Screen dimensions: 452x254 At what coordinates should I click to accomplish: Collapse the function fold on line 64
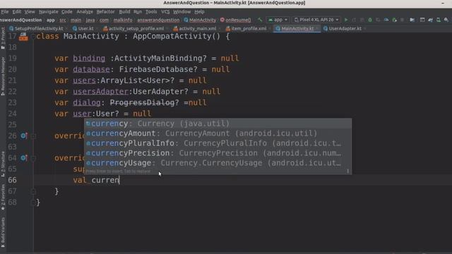[x=33, y=158]
